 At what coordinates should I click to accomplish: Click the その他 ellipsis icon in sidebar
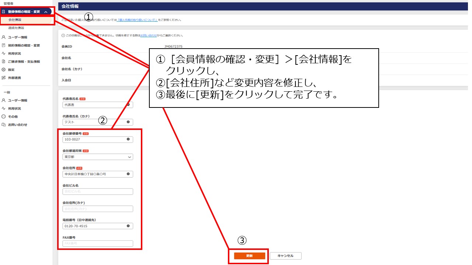[x=3, y=117]
